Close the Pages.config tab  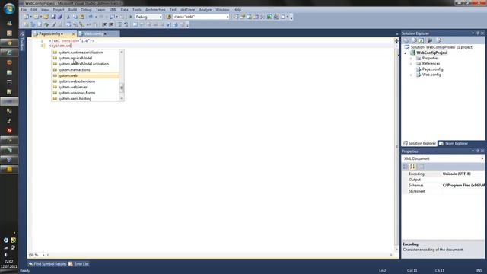click(x=73, y=33)
